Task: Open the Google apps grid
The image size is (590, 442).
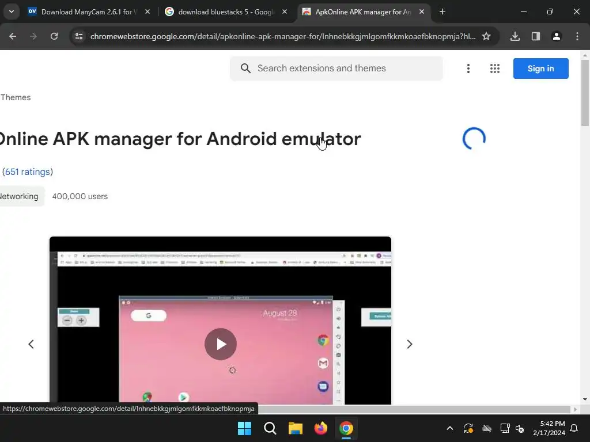Action: coord(495,68)
